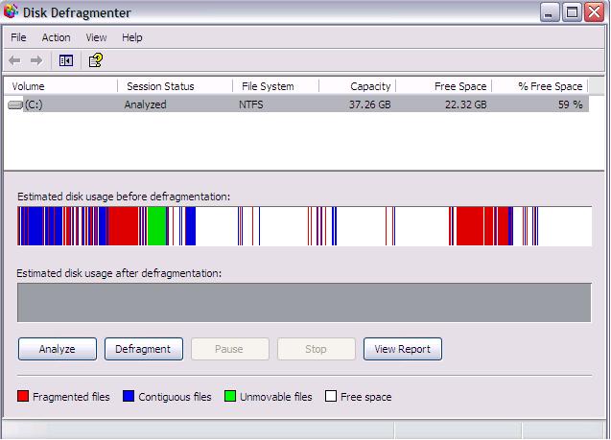This screenshot has width=611, height=440.
Task: Start defragmentation with Defragment button
Action: coord(143,349)
